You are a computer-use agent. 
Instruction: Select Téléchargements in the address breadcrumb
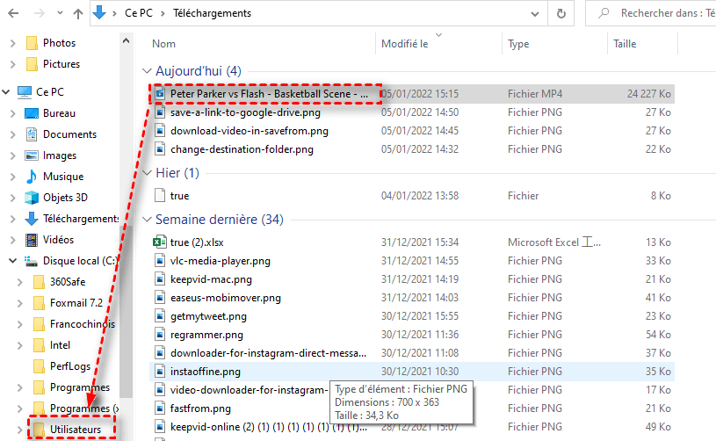(212, 13)
